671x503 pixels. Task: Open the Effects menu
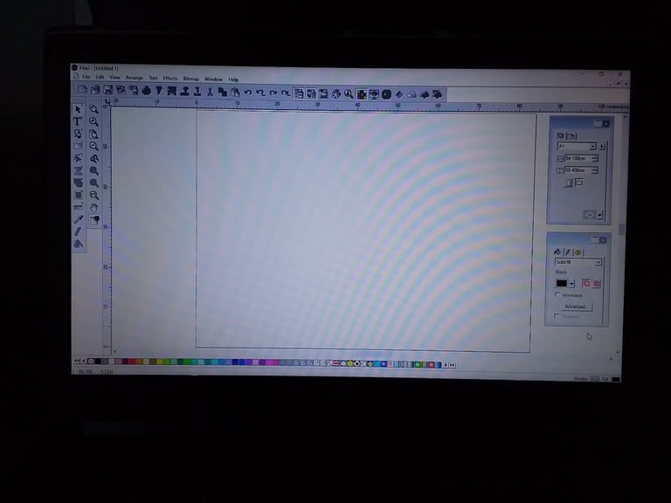coord(169,79)
